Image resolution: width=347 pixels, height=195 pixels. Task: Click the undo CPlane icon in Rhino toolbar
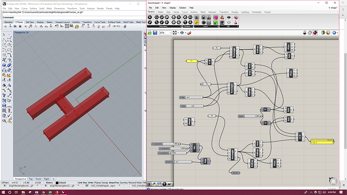click(57, 26)
